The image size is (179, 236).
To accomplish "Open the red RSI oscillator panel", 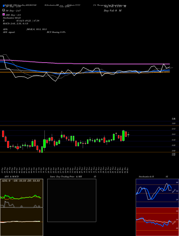I will click(157, 222).
